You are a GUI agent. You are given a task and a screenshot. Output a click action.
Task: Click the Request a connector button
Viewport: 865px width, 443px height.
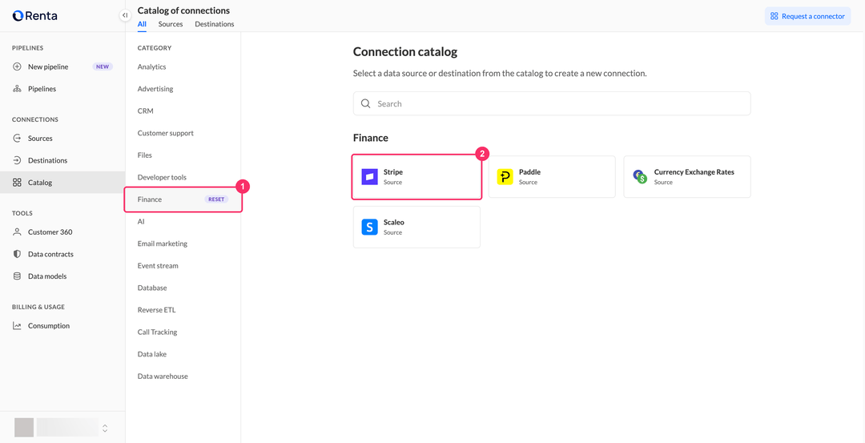807,16
